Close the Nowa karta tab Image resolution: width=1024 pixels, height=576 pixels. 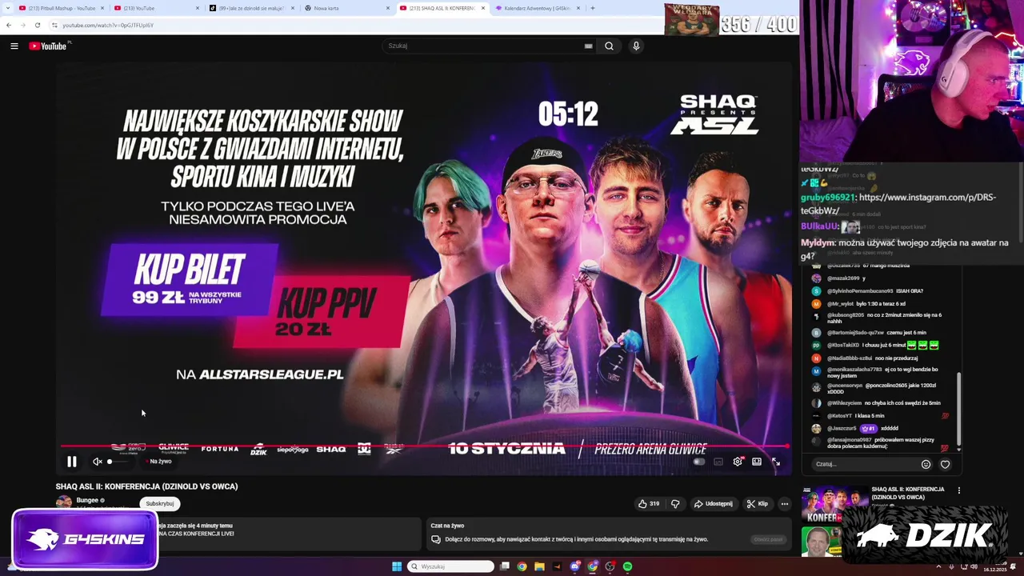388,8
